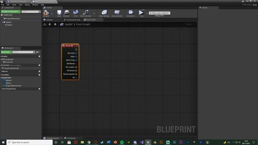Screen dimensions: 258x145
Task: Click the Windows Start button
Action: [3, 142]
